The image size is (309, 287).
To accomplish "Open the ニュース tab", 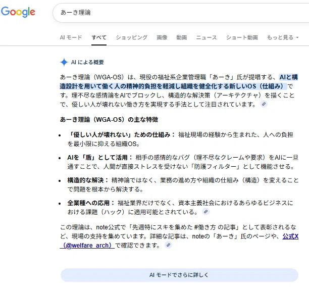I will coord(207,37).
